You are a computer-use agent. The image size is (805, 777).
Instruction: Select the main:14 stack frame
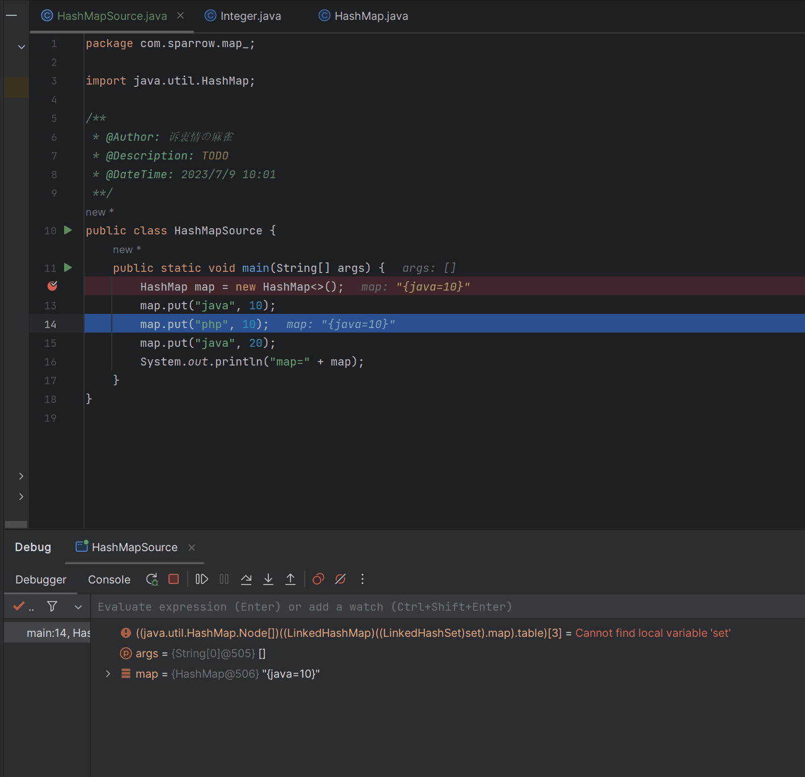[x=48, y=633]
